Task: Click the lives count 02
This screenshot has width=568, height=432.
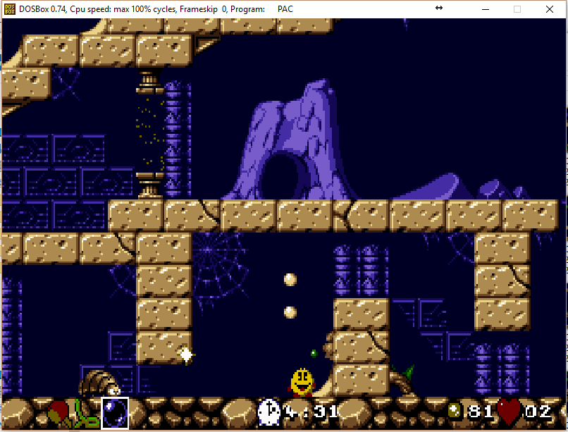Action: click(x=538, y=412)
